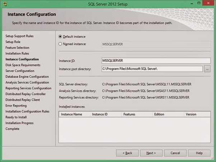Viewport: 216px width, 162px height.
Task: Select Database Engine Configuration step
Action: 27,77
